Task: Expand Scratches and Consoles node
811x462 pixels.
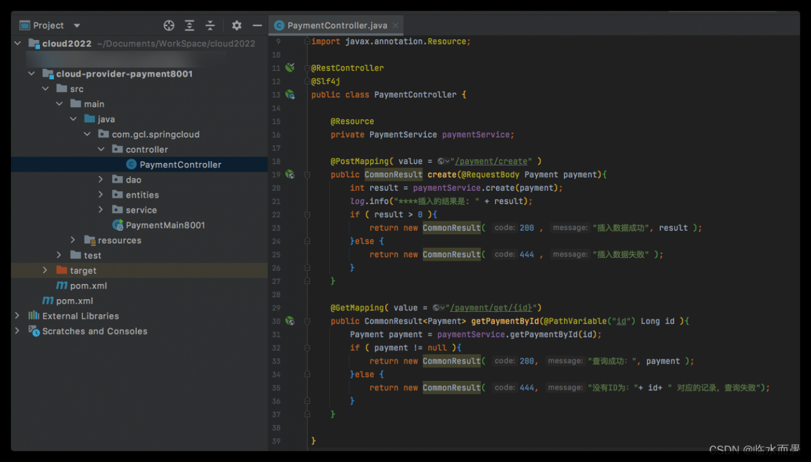Action: point(18,331)
